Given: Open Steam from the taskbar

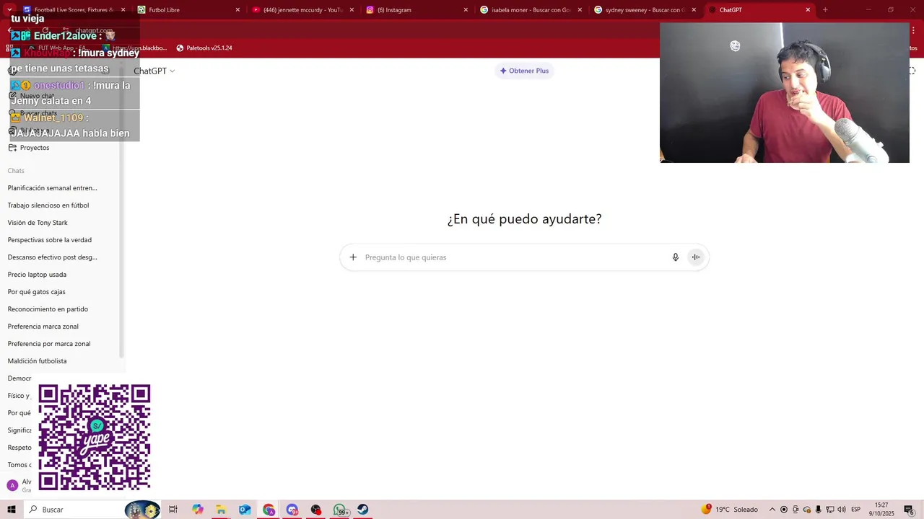Looking at the screenshot, I should (x=363, y=510).
